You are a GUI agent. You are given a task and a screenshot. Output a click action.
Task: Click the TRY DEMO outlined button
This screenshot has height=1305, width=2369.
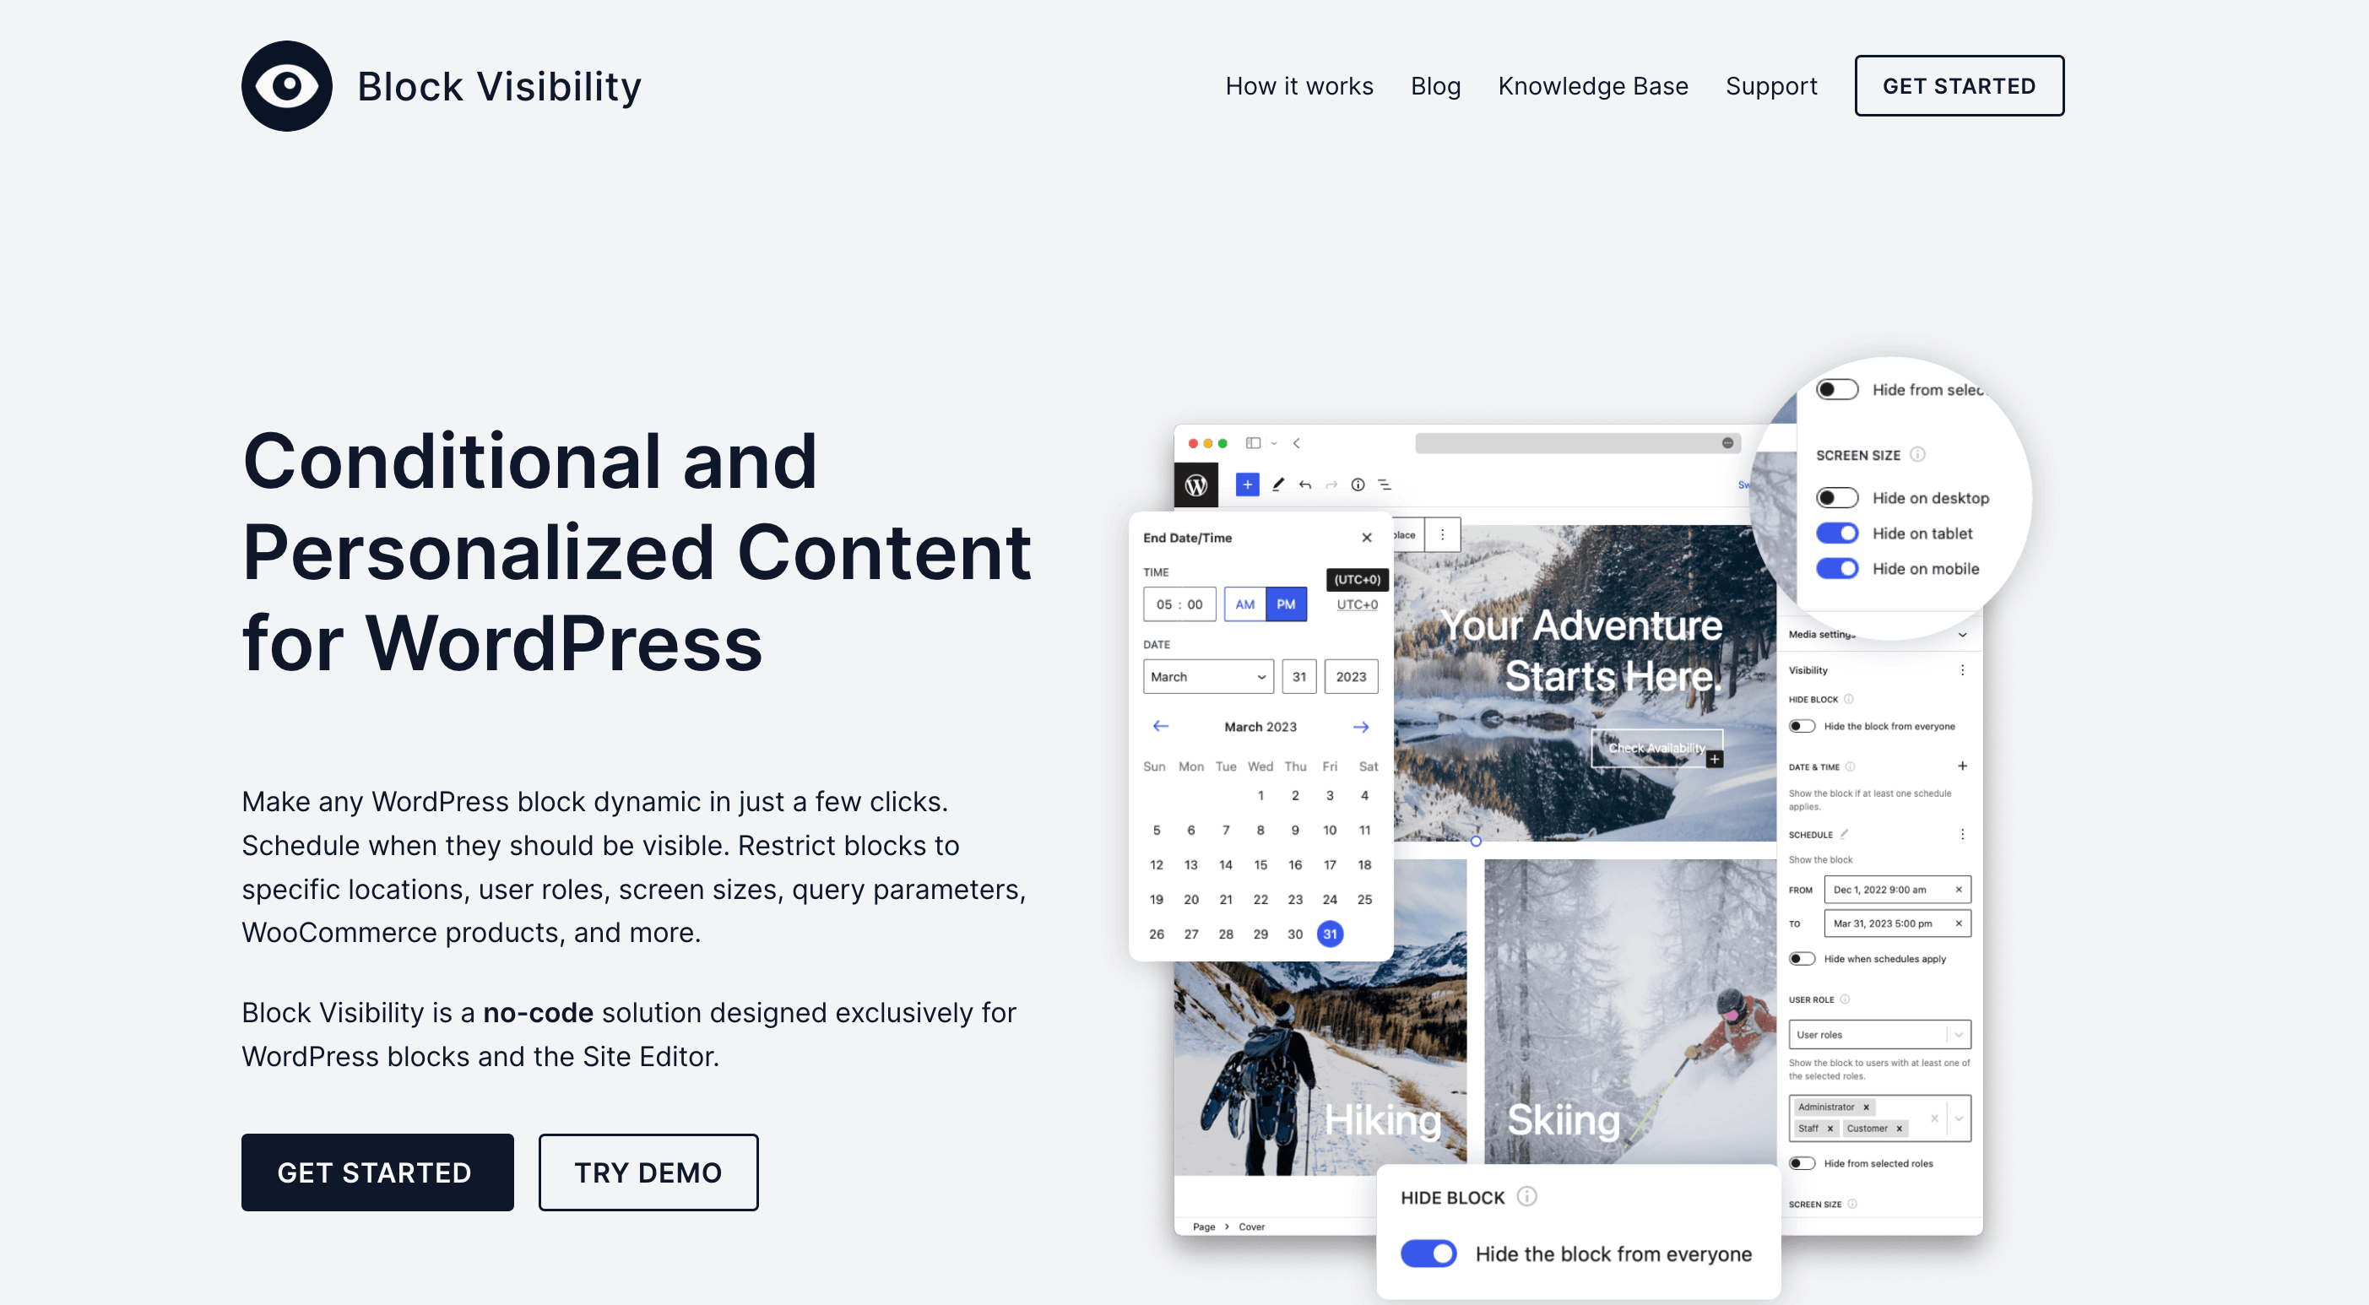(648, 1172)
